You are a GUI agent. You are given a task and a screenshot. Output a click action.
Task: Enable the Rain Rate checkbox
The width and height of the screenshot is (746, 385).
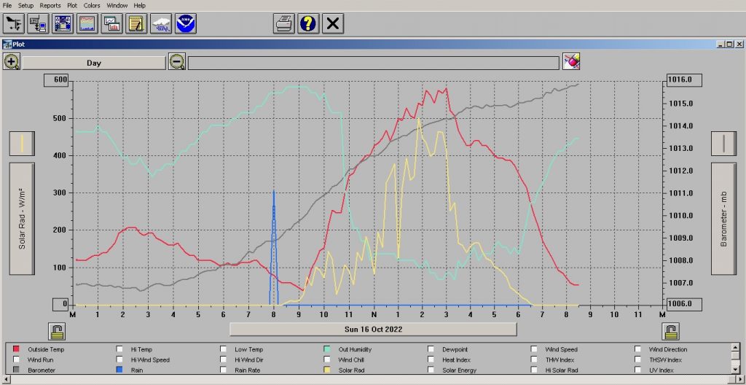click(x=224, y=370)
